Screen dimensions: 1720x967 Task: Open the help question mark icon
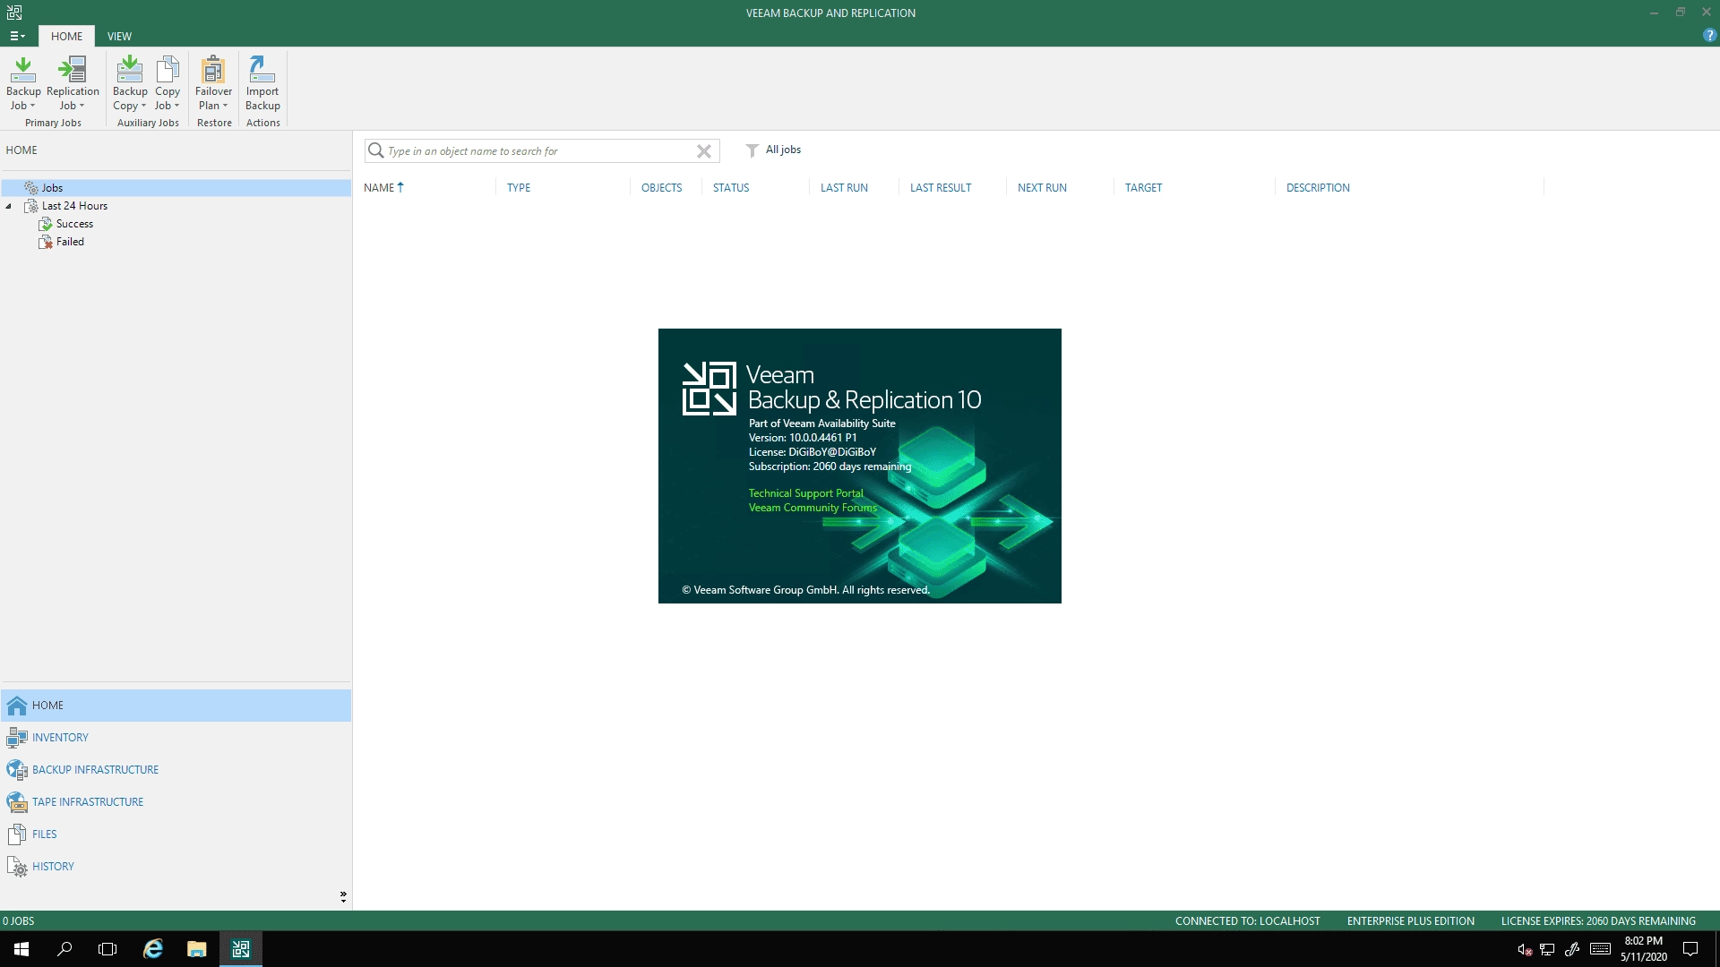tap(1709, 36)
